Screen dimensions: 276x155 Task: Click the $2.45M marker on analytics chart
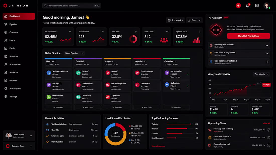[266, 85]
